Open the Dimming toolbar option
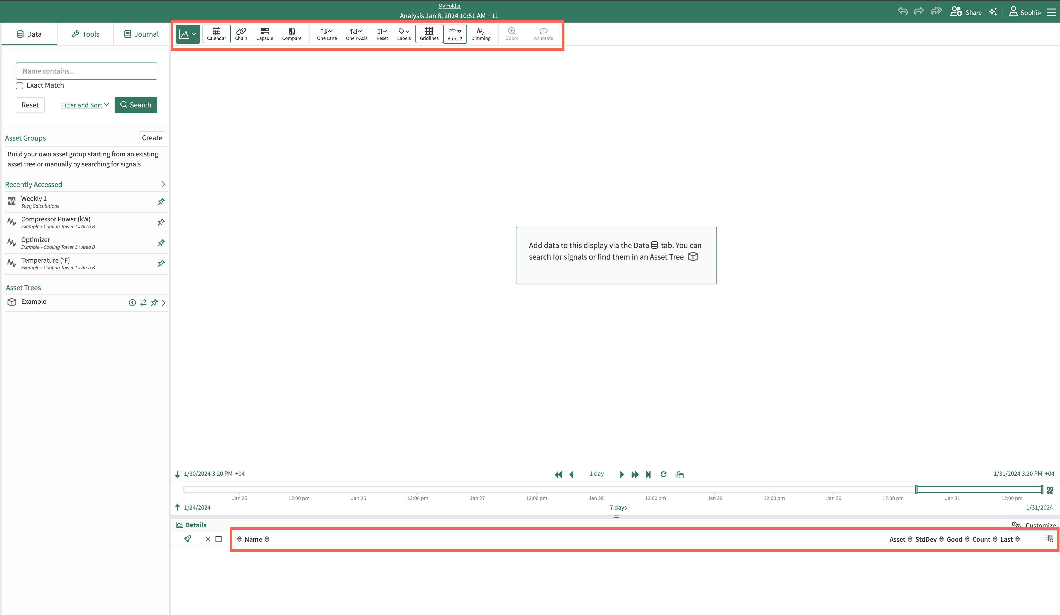Screen dimensions: 1060x615 480,34
